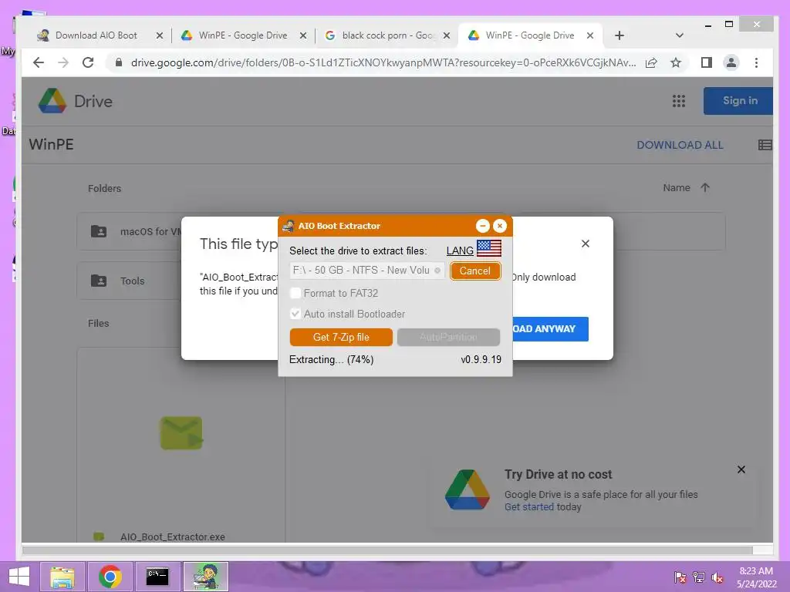790x592 pixels.
Task: Open Chrome three-dot menu
Action: pos(756,62)
